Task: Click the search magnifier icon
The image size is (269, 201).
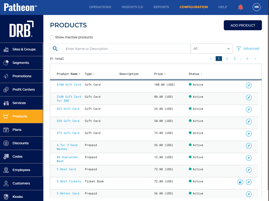Action: 55,49
